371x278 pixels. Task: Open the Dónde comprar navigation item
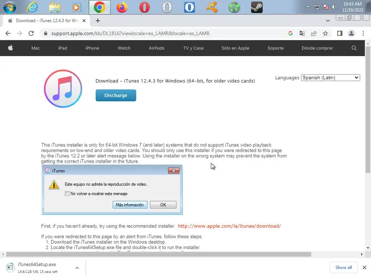click(x=317, y=48)
